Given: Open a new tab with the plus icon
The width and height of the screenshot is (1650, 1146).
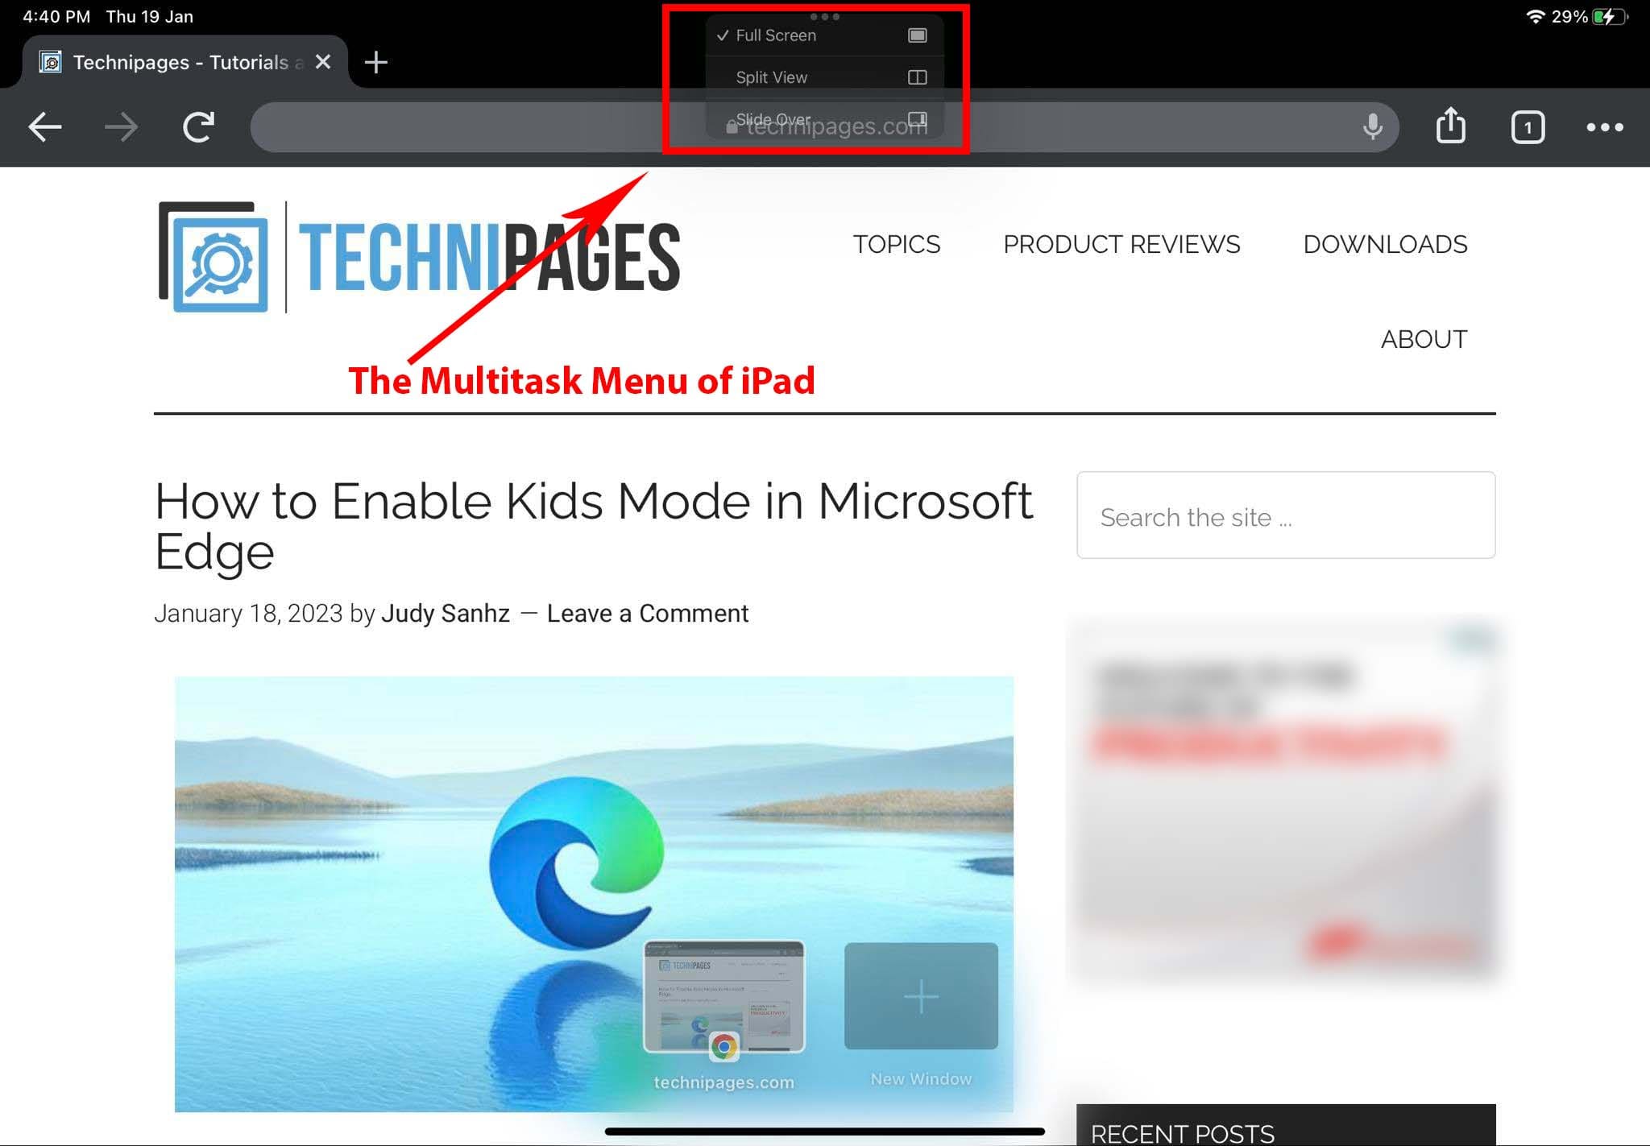Looking at the screenshot, I should click(375, 61).
